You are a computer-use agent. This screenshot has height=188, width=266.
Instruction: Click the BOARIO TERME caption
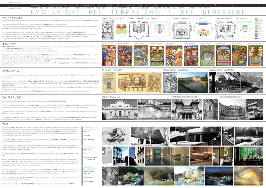221,70
